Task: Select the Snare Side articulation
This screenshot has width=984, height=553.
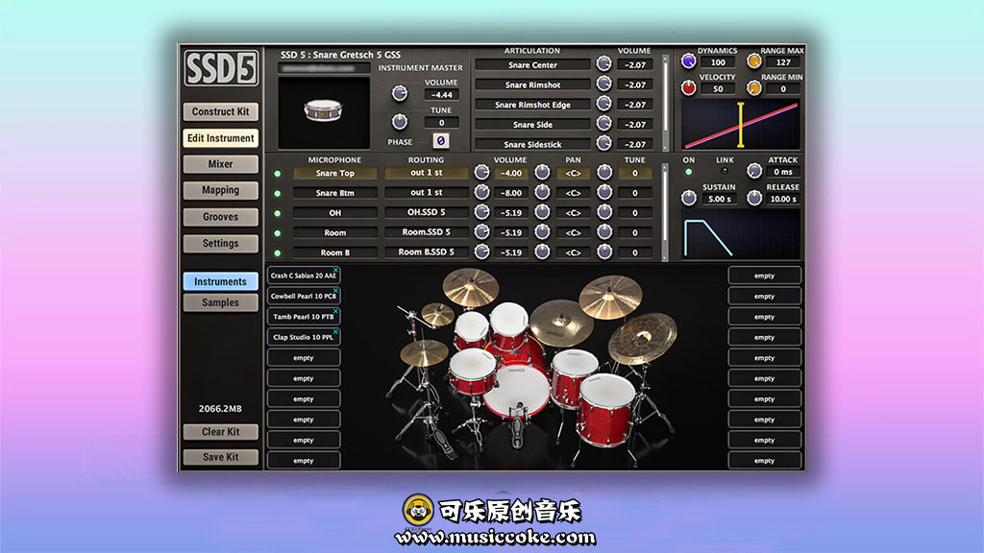Action: coord(532,124)
